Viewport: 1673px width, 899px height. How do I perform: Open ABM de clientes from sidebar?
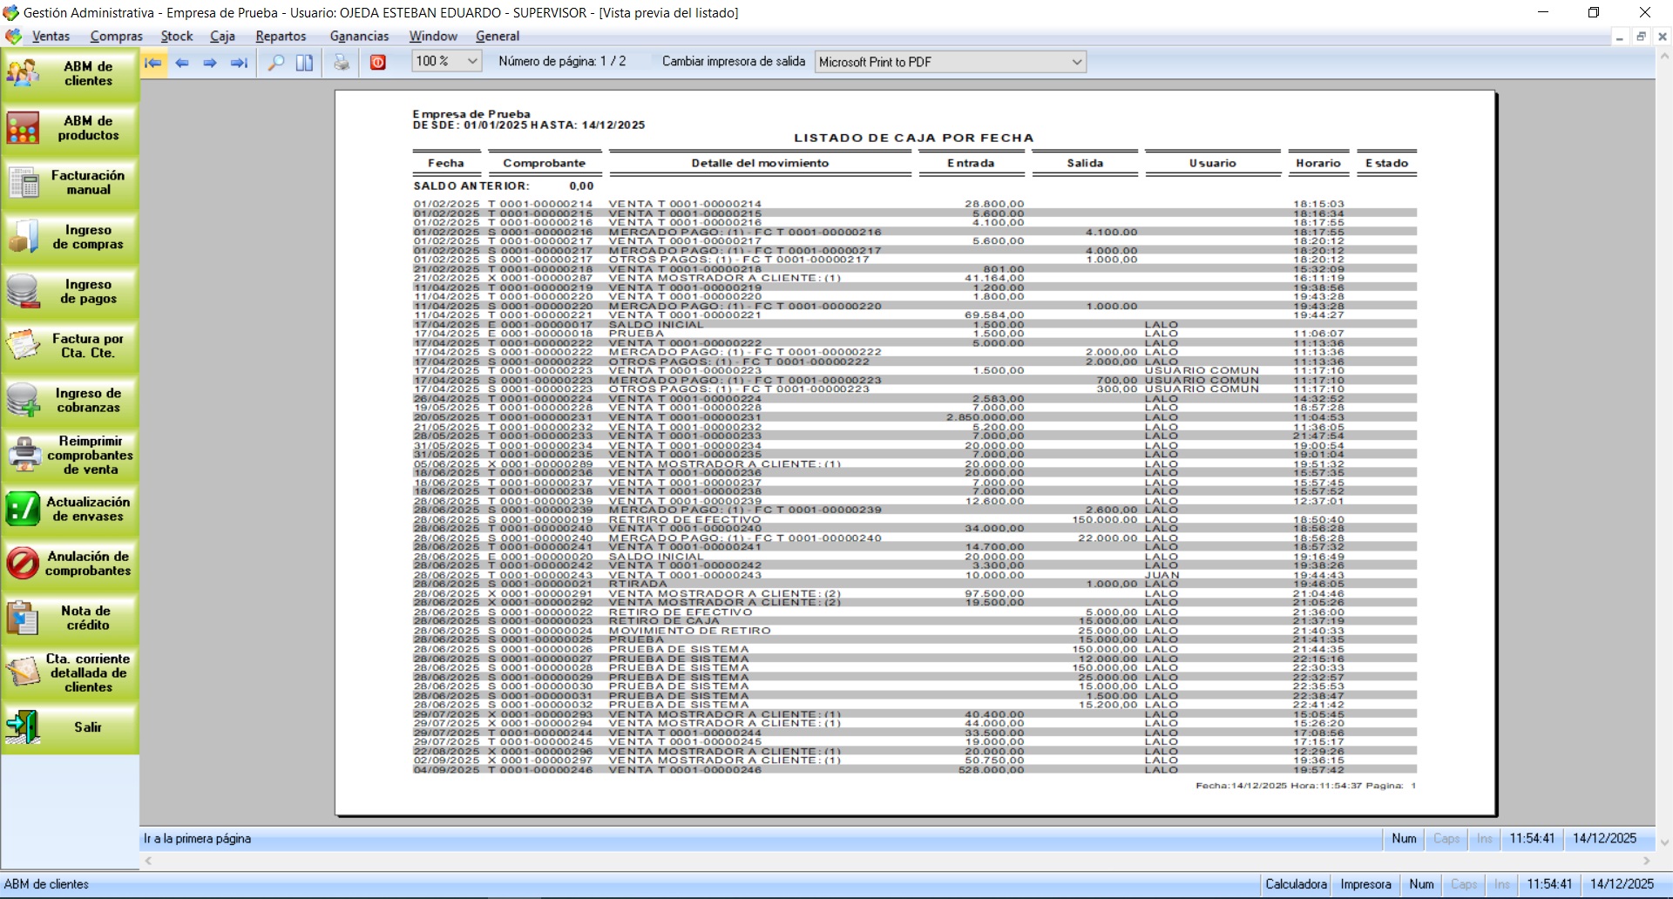coord(71,74)
